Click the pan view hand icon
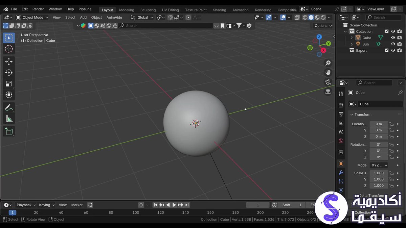 point(328,73)
